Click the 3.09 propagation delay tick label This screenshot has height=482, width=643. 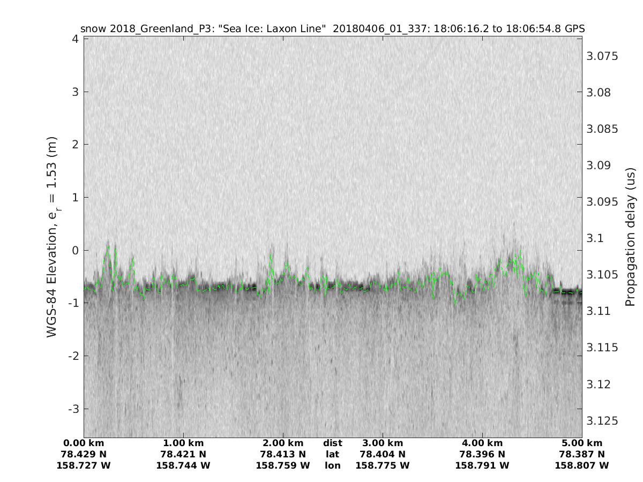(599, 165)
